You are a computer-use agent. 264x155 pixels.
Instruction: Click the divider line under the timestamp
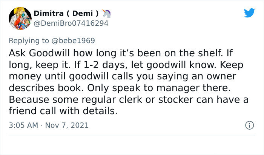coord(132,135)
